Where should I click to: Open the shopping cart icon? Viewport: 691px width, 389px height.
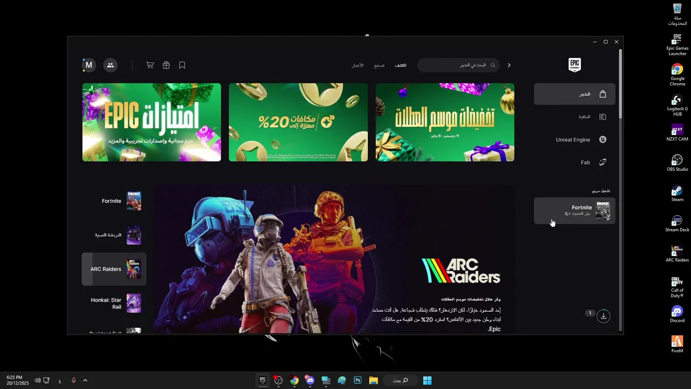coord(150,65)
